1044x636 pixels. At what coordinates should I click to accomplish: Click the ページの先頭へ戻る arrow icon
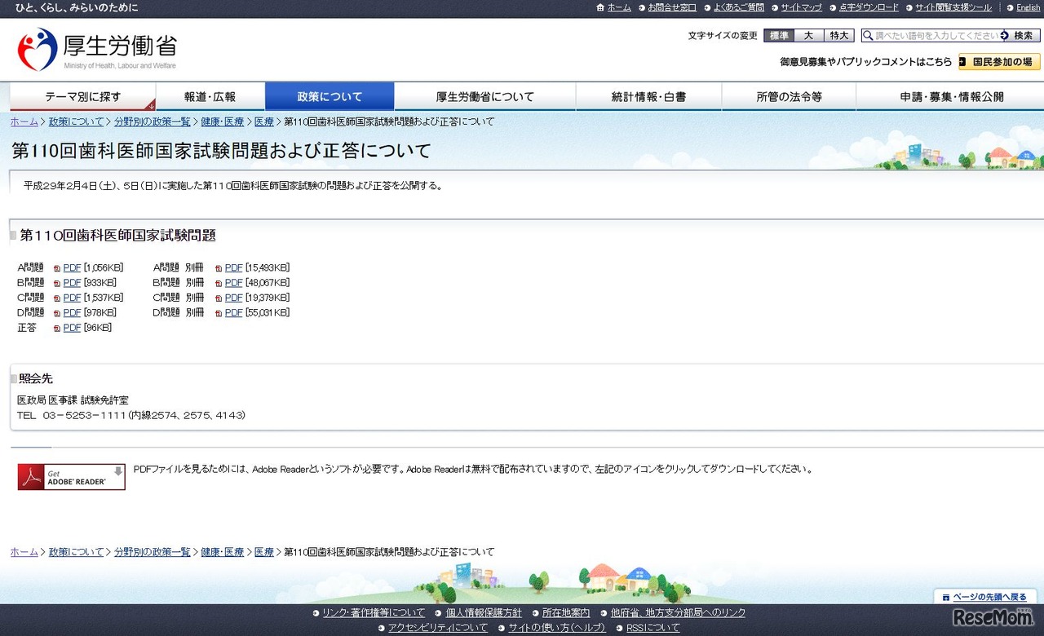(944, 597)
